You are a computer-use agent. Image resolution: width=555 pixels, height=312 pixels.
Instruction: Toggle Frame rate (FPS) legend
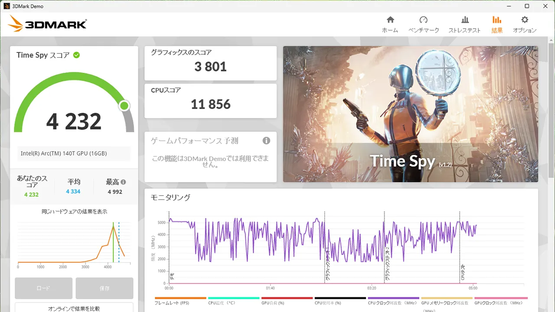pos(180,301)
